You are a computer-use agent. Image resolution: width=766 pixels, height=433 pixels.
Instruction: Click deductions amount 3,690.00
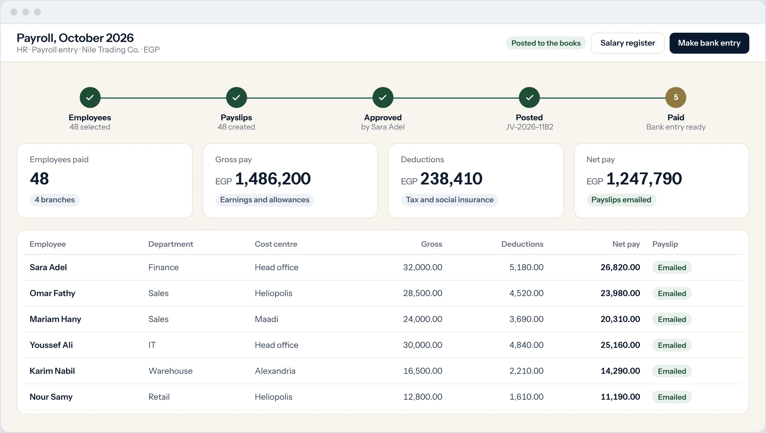(x=526, y=319)
